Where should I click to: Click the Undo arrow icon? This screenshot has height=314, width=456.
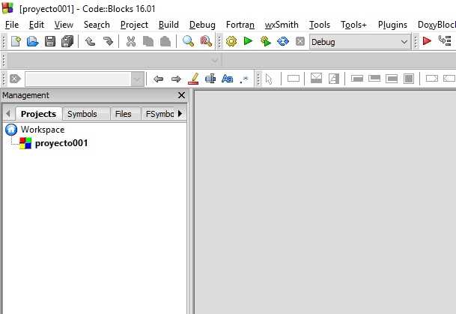click(x=90, y=41)
